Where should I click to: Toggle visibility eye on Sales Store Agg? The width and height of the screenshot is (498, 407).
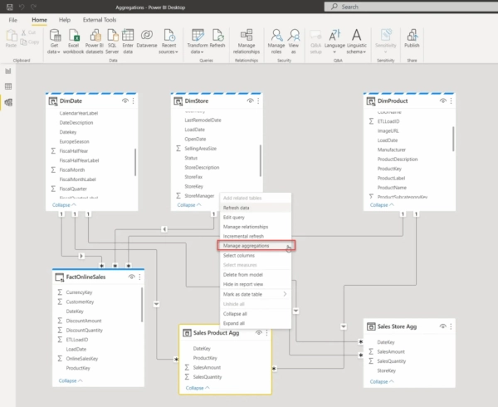pyautogui.click(x=444, y=327)
